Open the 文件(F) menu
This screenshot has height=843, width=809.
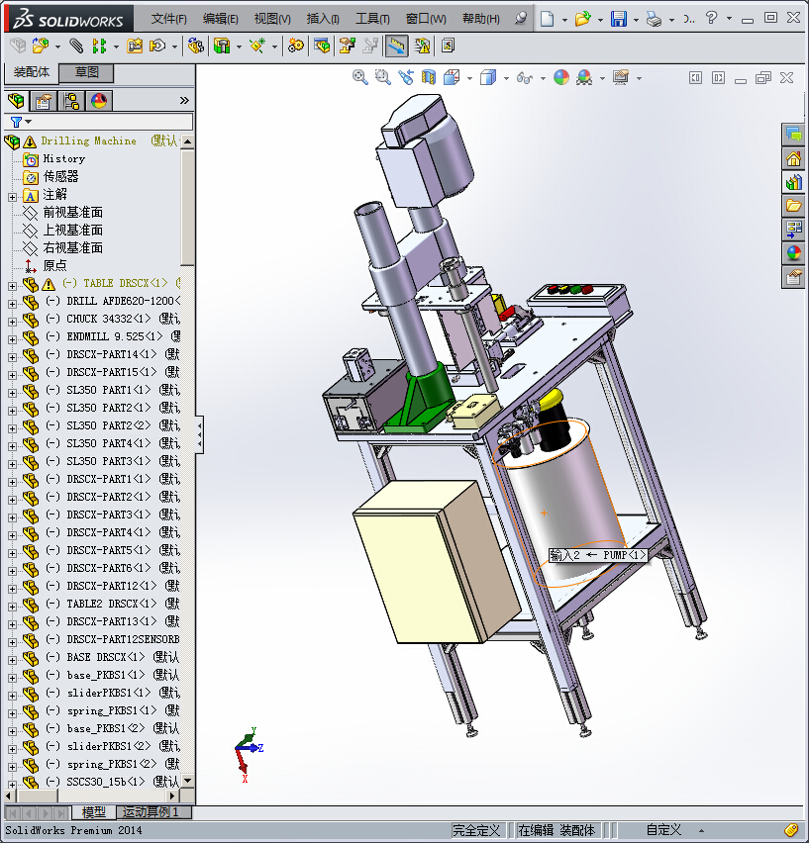169,19
